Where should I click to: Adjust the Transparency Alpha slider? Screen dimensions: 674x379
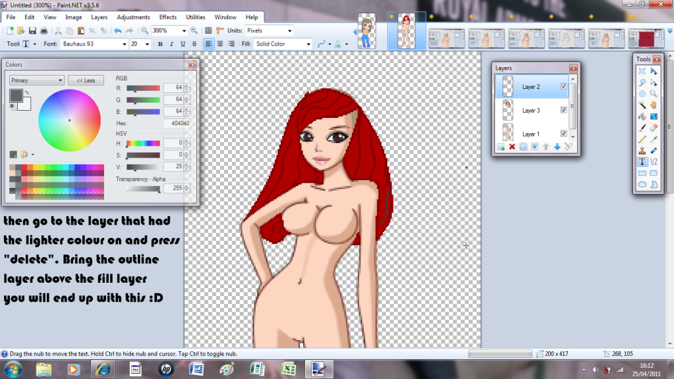click(143, 189)
